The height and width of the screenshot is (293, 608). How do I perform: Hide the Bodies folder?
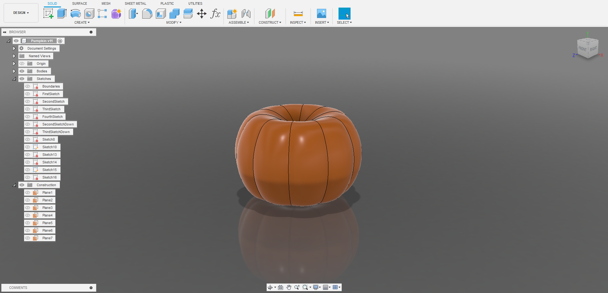[22, 71]
